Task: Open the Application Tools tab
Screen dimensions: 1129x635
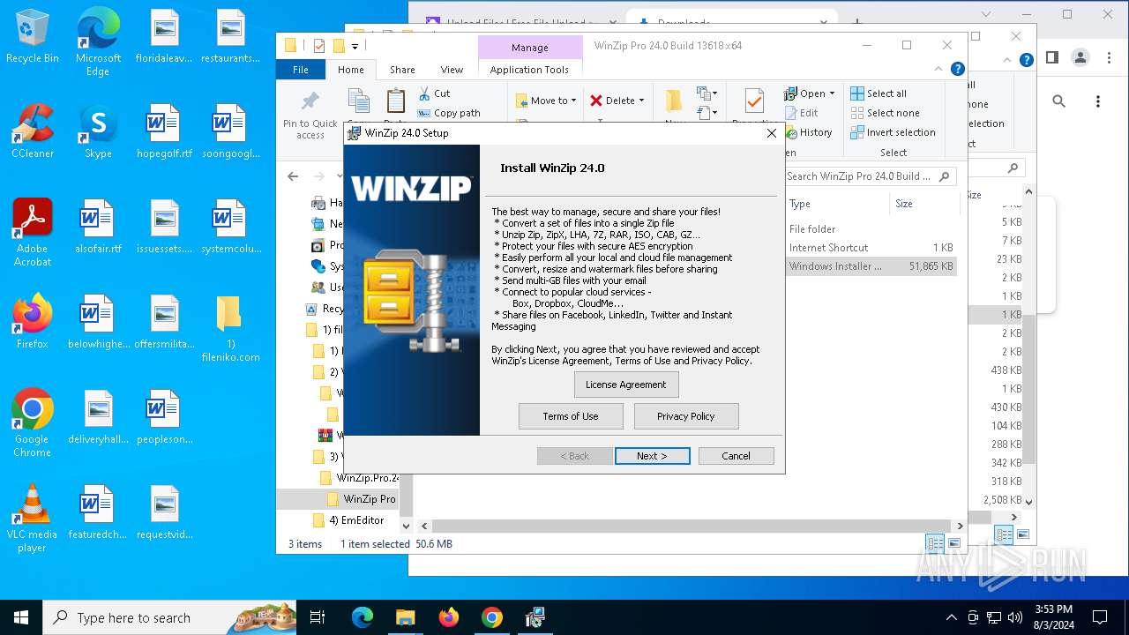Action: point(529,70)
